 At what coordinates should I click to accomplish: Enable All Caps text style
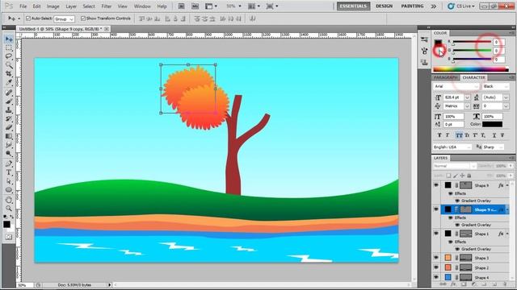[x=459, y=135]
